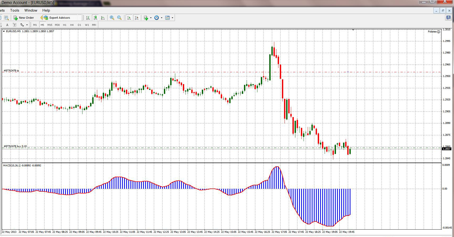Open the Tools menu
Image resolution: width=454 pixels, height=237 pixels.
(x=14, y=10)
